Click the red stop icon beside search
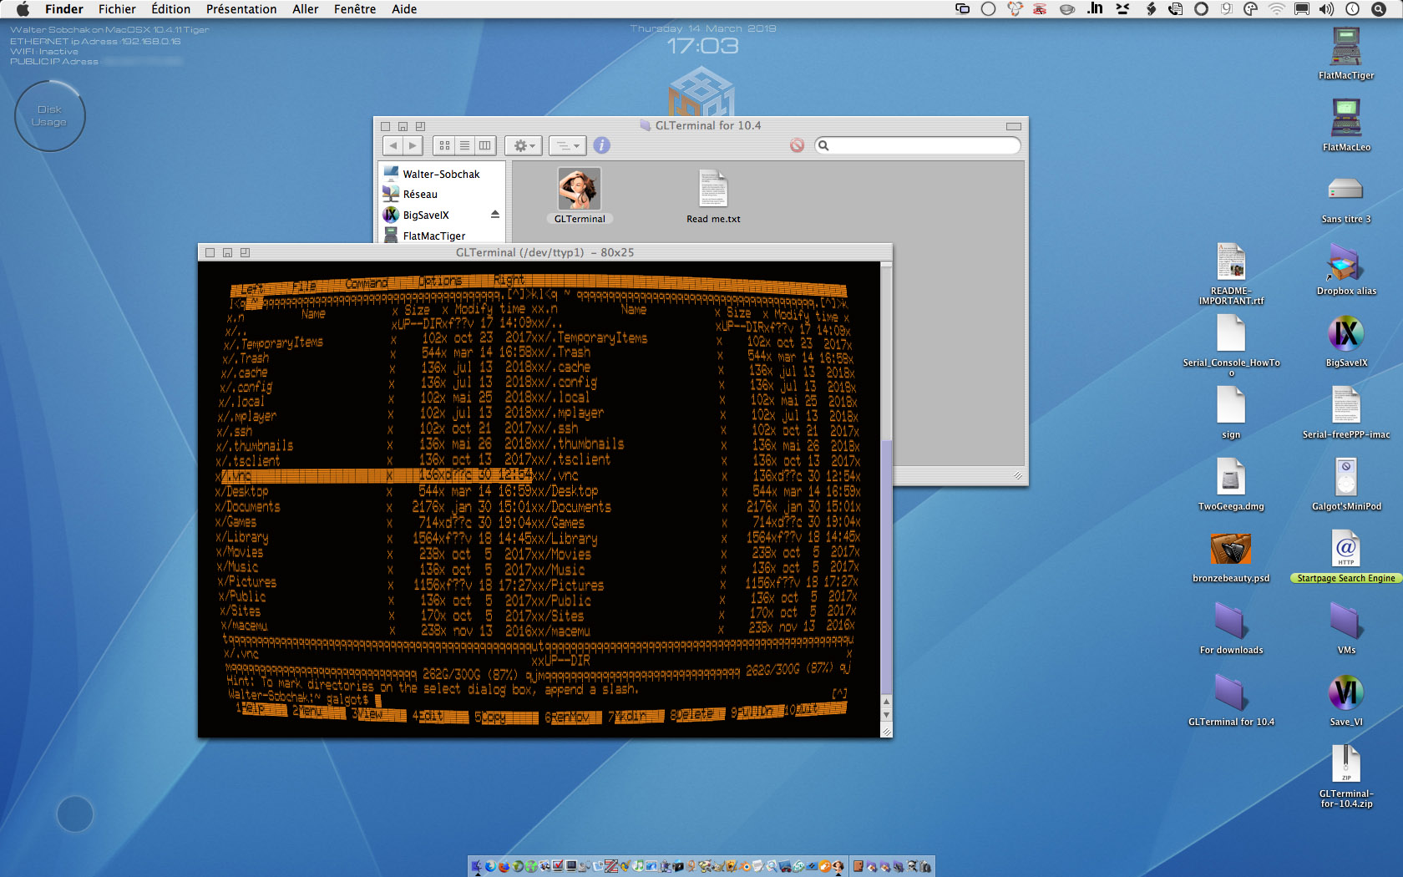The image size is (1403, 877). click(797, 145)
